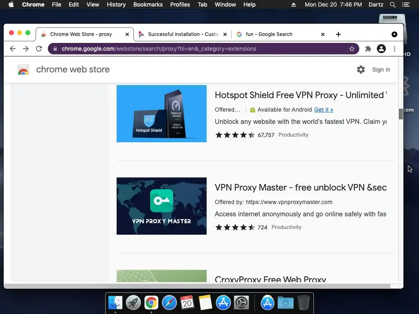Viewport: 419px width, 314px height.
Task: Click Google Chrome in the Dock
Action: click(151, 303)
